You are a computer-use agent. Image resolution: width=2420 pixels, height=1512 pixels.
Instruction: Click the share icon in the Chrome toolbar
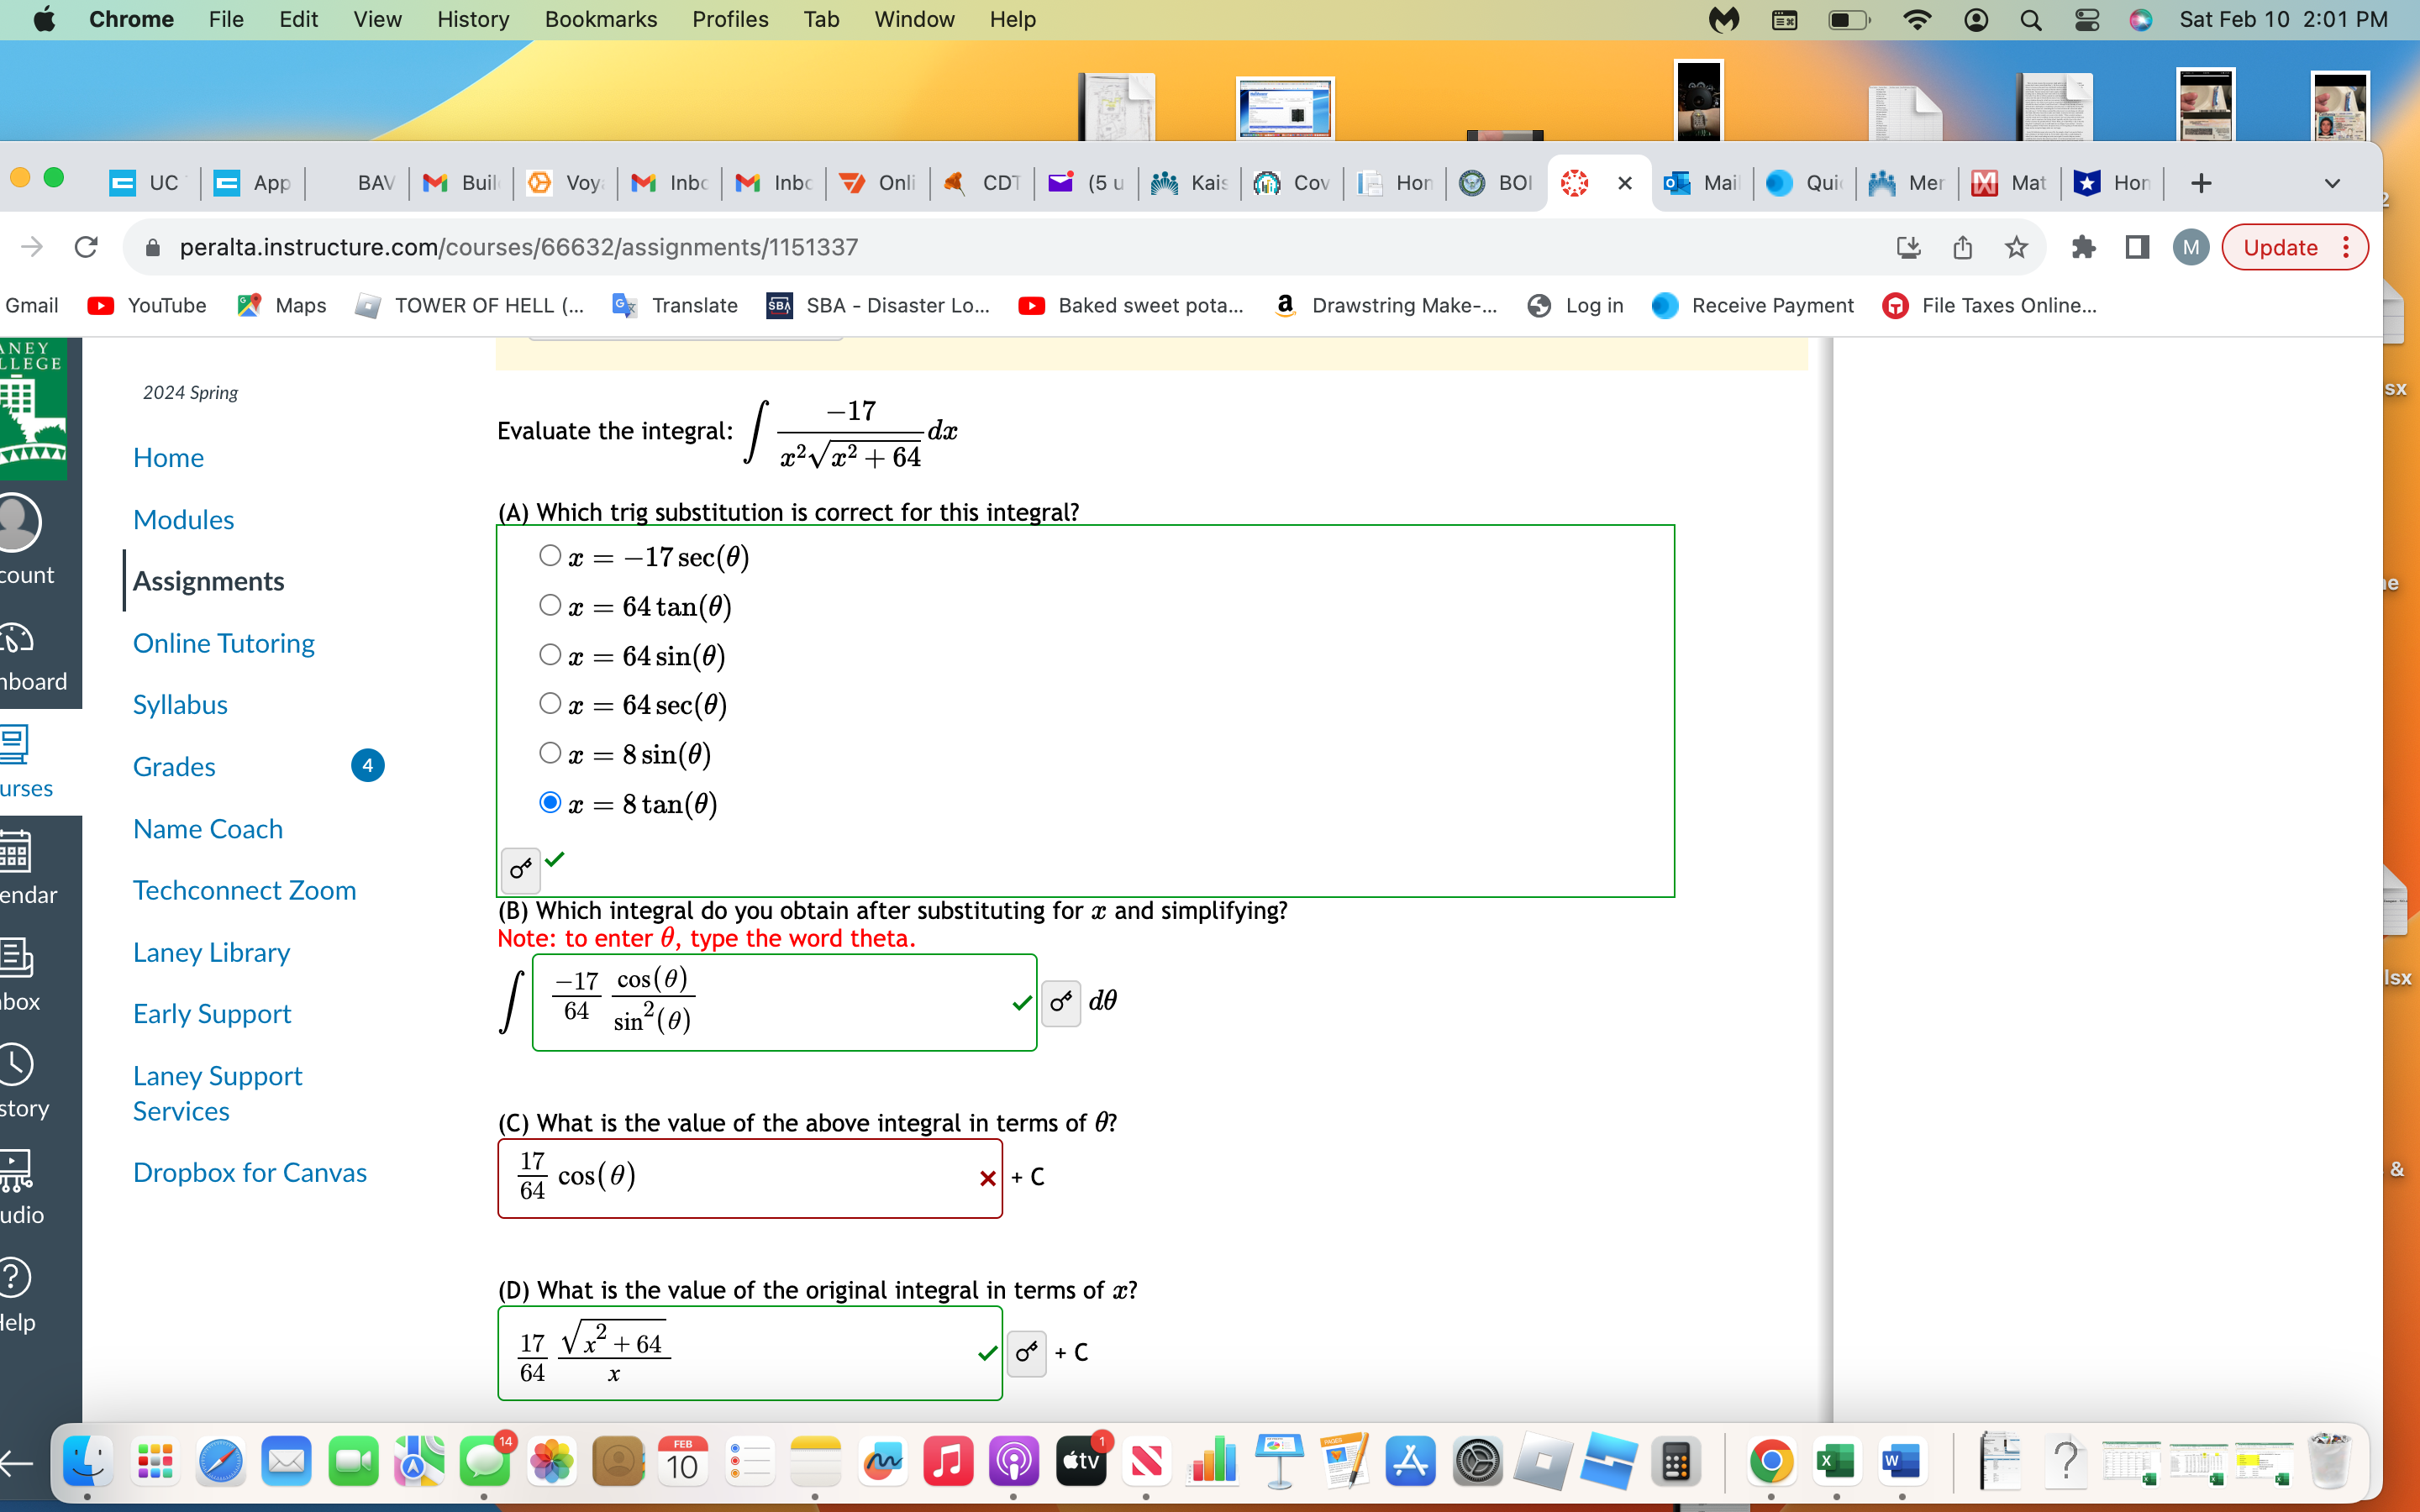click(x=1962, y=247)
